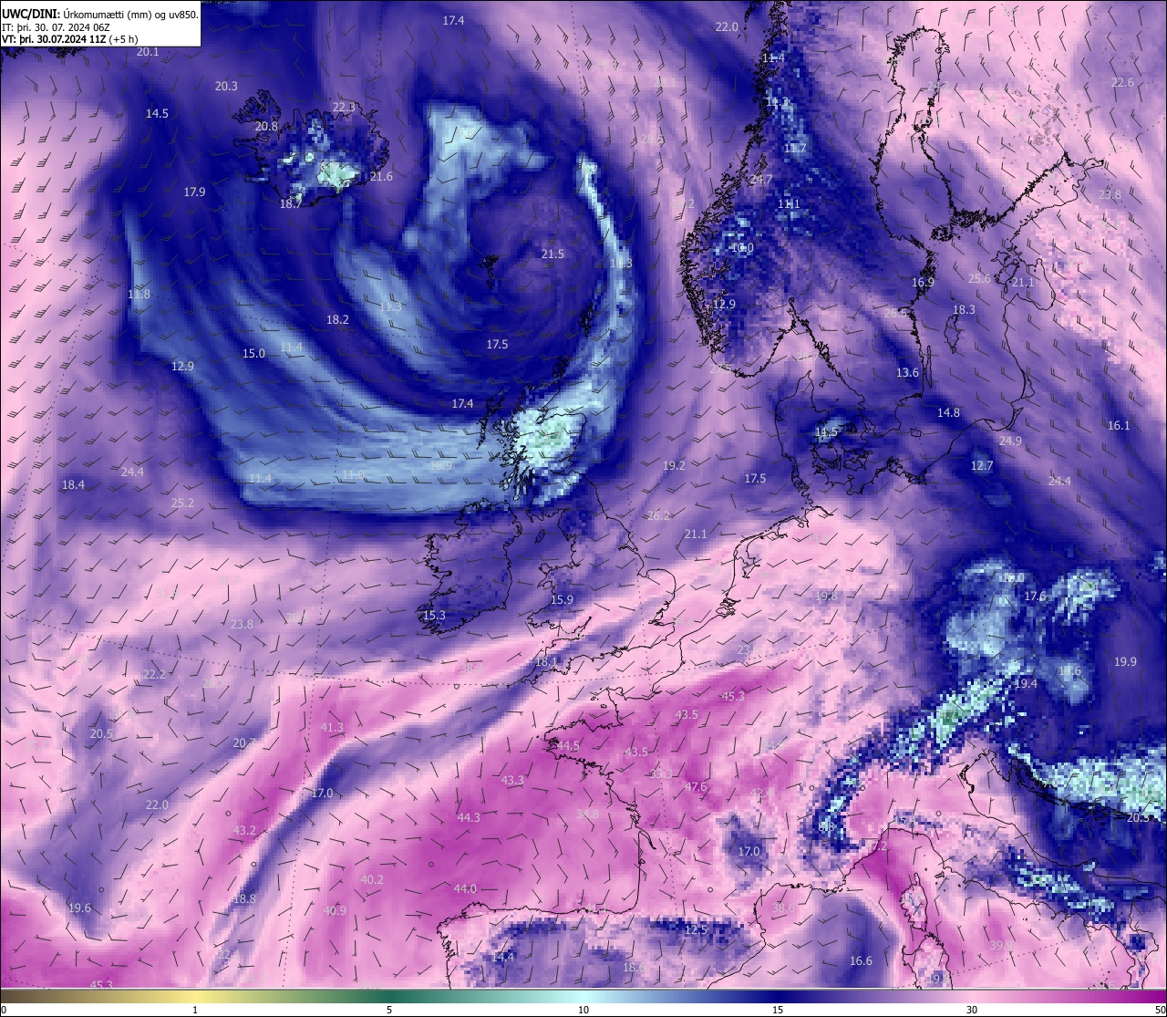
Task: Click the UWC/DINI Úrkomumætti title text
Action: (x=99, y=14)
